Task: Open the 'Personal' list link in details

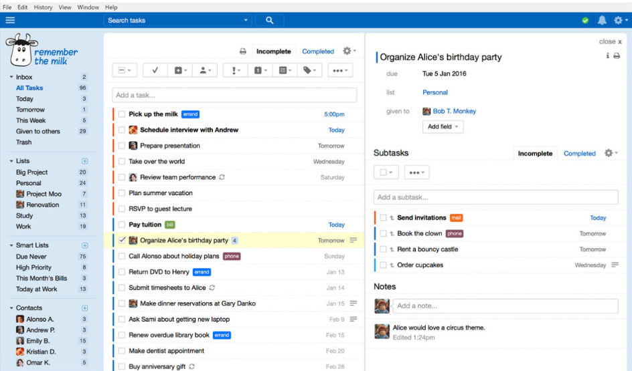Action: 435,92
